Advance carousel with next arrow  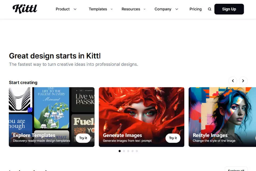pos(243,81)
